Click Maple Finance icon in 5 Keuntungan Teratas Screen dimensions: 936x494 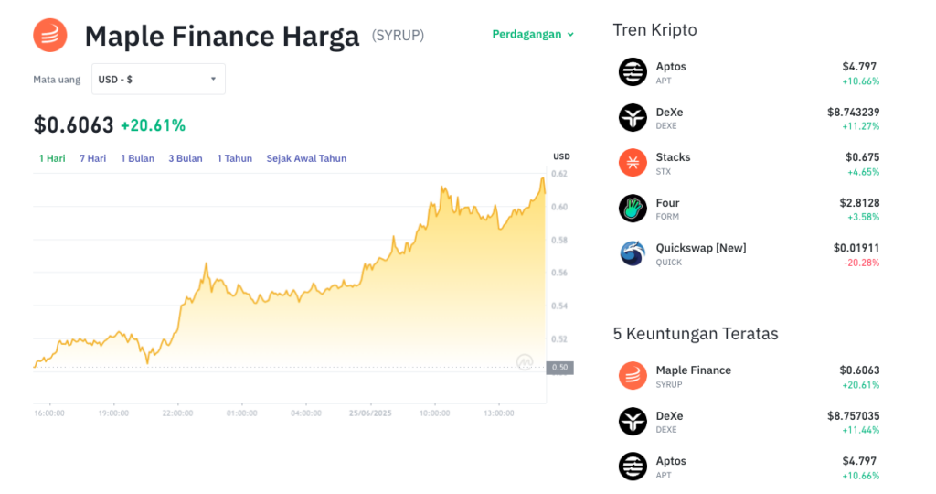633,376
